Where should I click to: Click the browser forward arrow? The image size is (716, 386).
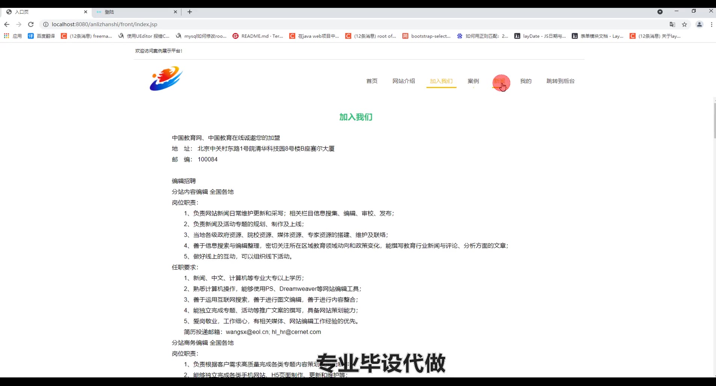(19, 24)
